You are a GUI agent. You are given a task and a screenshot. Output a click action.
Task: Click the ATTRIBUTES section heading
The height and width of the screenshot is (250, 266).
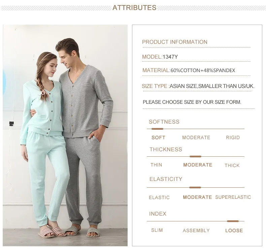pyautogui.click(x=134, y=8)
